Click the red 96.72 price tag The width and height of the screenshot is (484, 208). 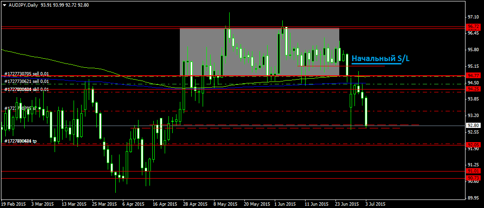coord(473,26)
